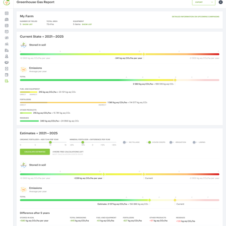Open detailed information on upcoming campaigns link

[x=196, y=16]
